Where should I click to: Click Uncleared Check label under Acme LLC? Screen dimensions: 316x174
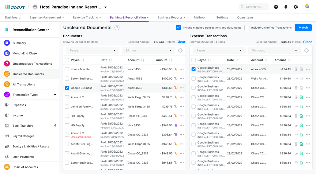[x=81, y=137]
